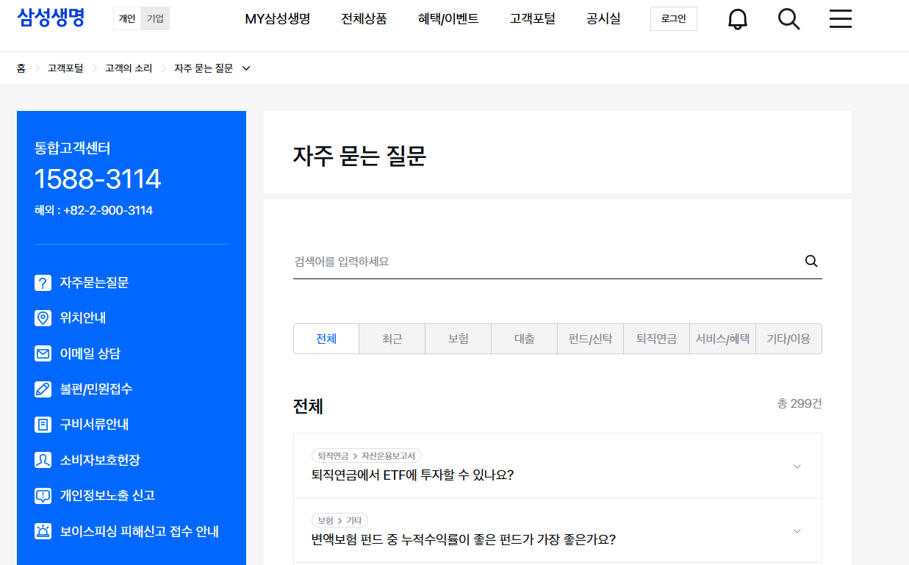
Task: Select the 펀드/신탁 category tab
Action: 591,339
